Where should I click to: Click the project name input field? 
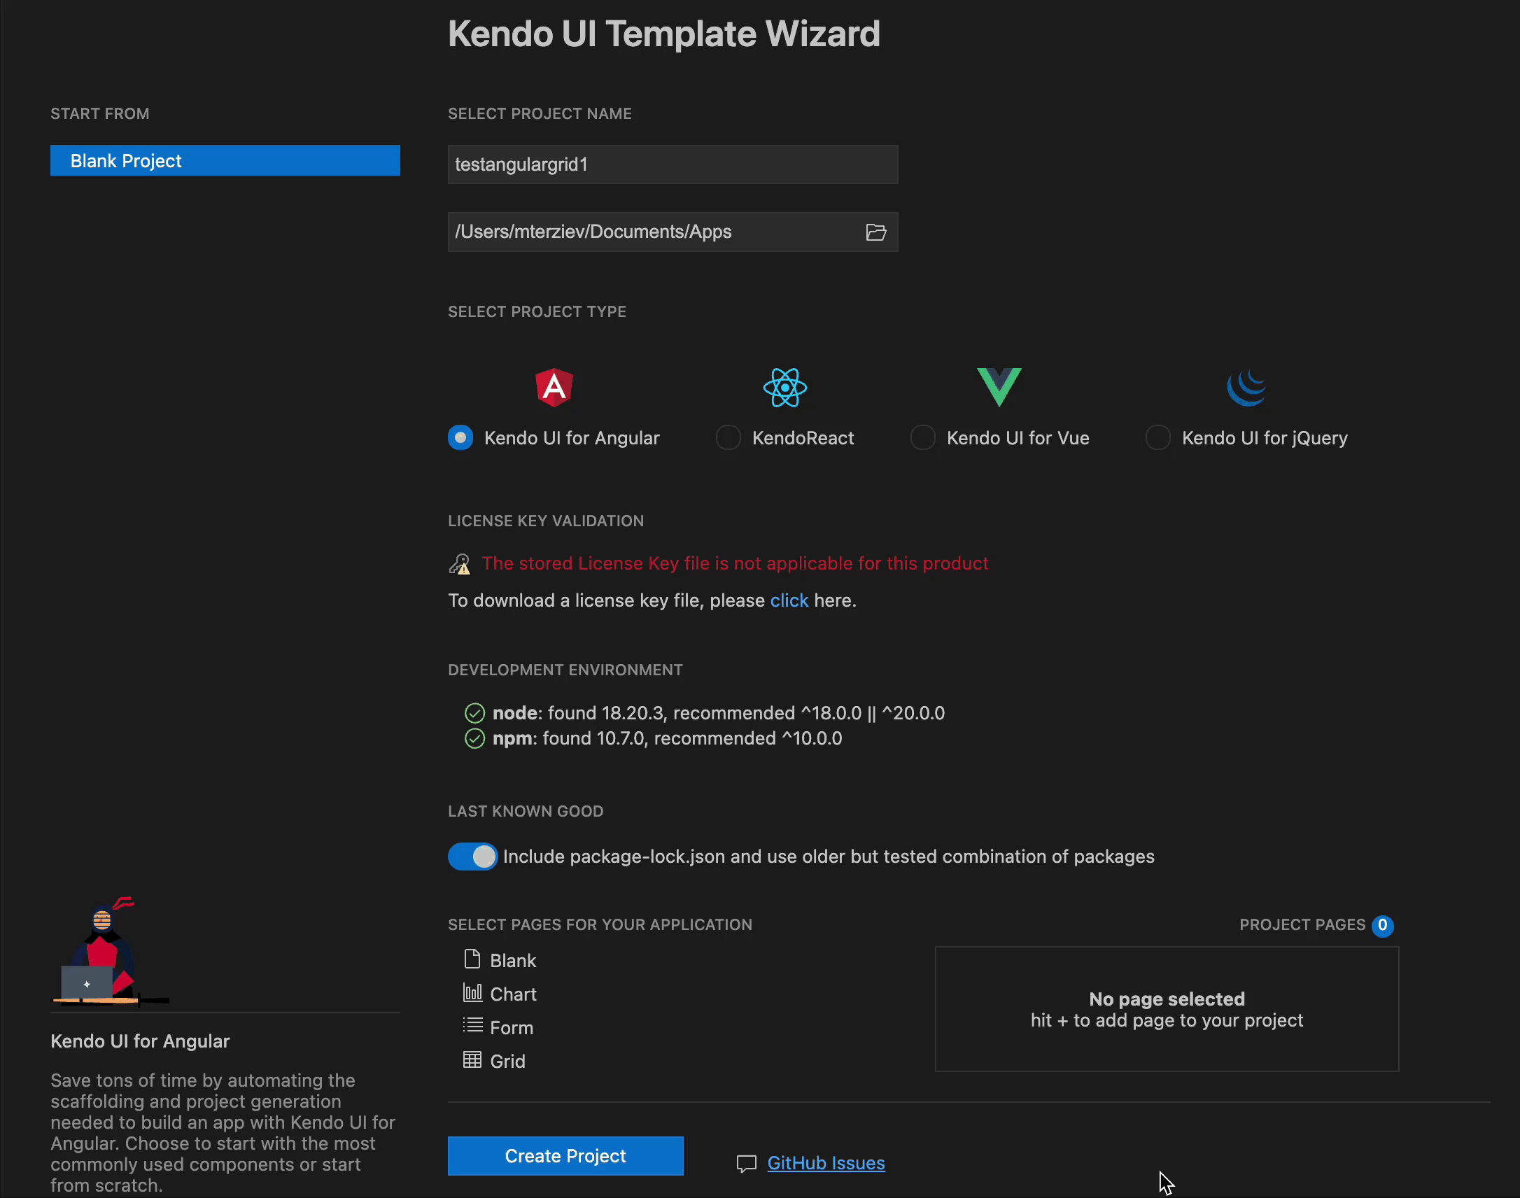click(673, 164)
